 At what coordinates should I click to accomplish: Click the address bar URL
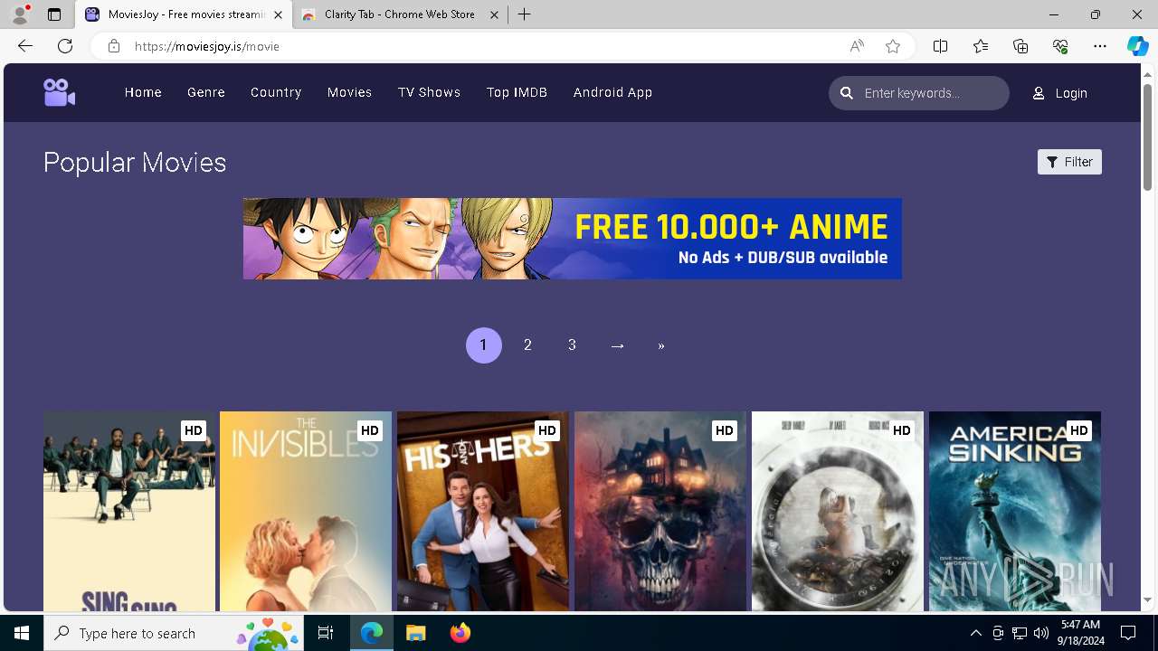click(x=207, y=46)
